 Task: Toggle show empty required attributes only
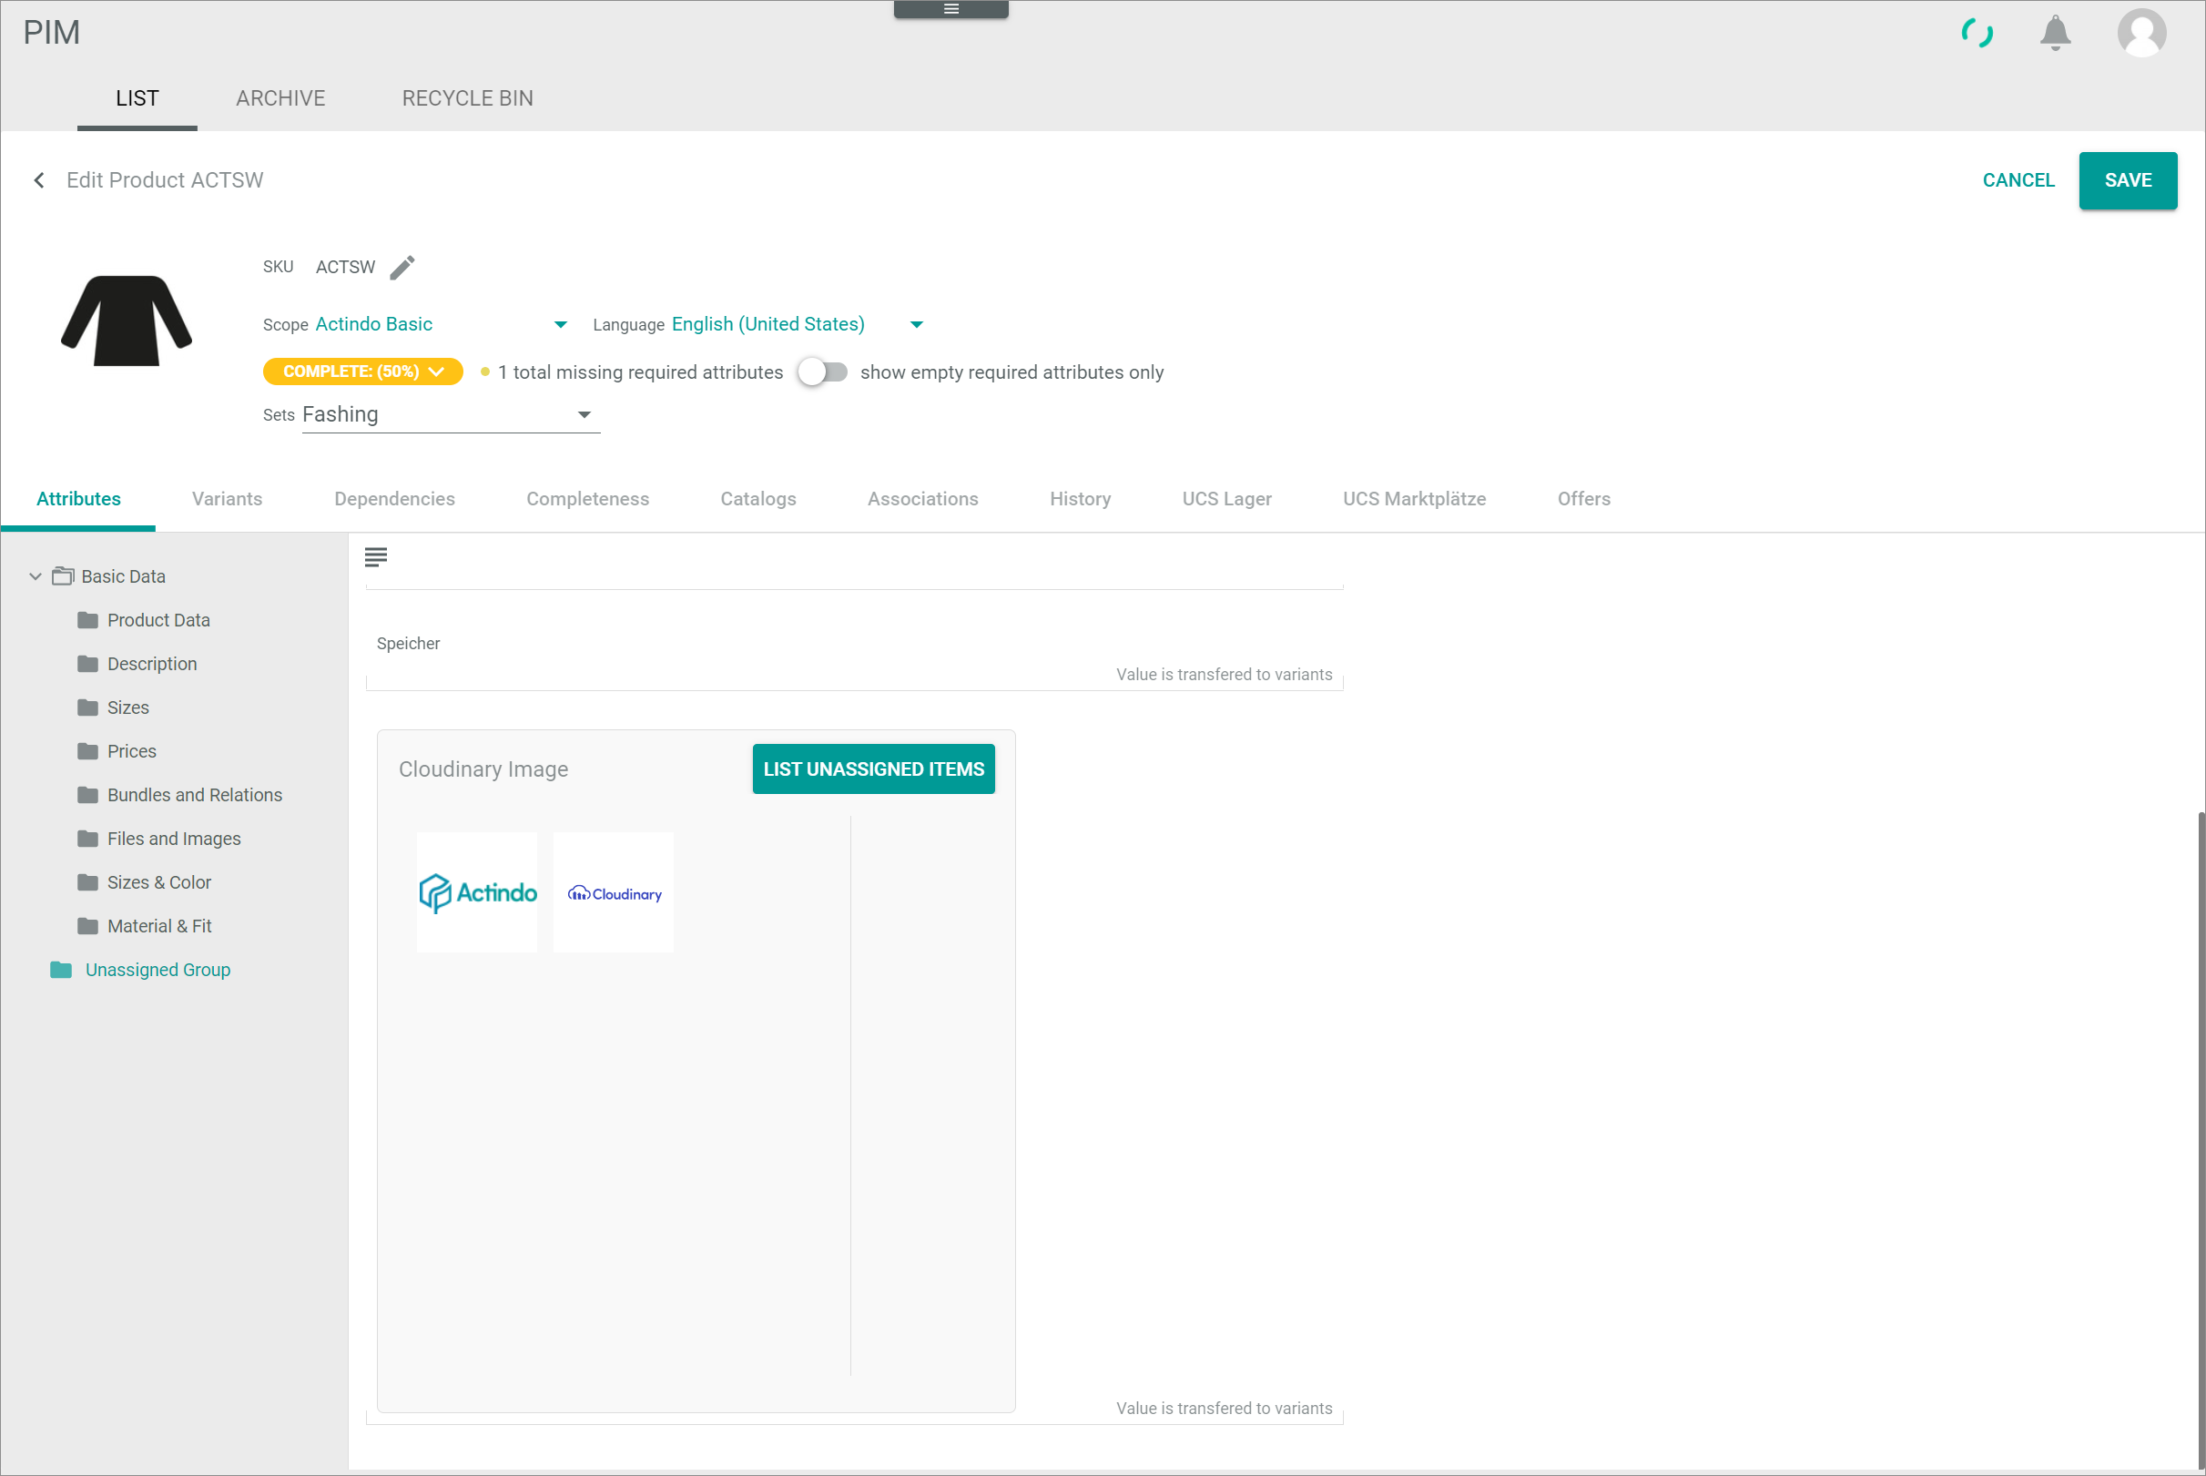tap(821, 372)
